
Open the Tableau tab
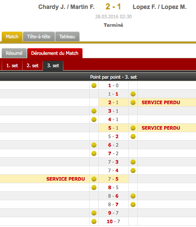(x=67, y=37)
